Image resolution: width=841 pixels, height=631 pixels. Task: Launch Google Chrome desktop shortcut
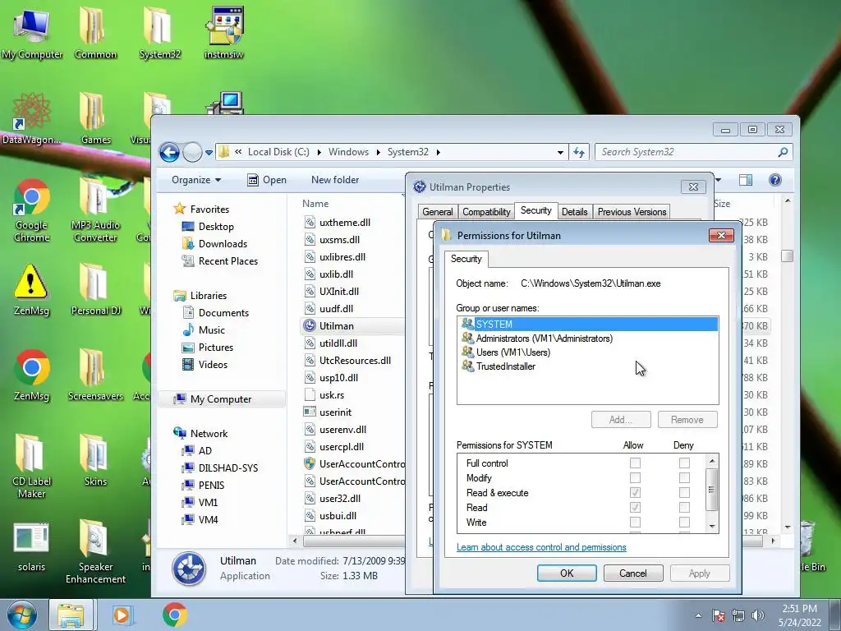click(x=31, y=210)
